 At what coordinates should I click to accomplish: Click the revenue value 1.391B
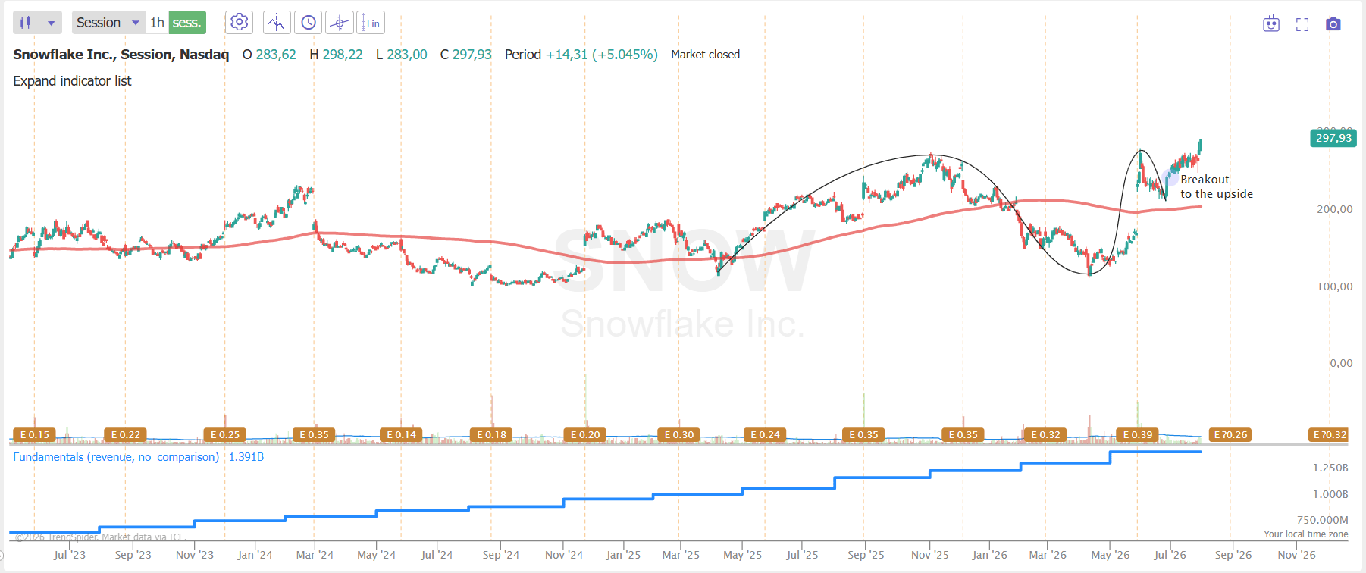246,457
